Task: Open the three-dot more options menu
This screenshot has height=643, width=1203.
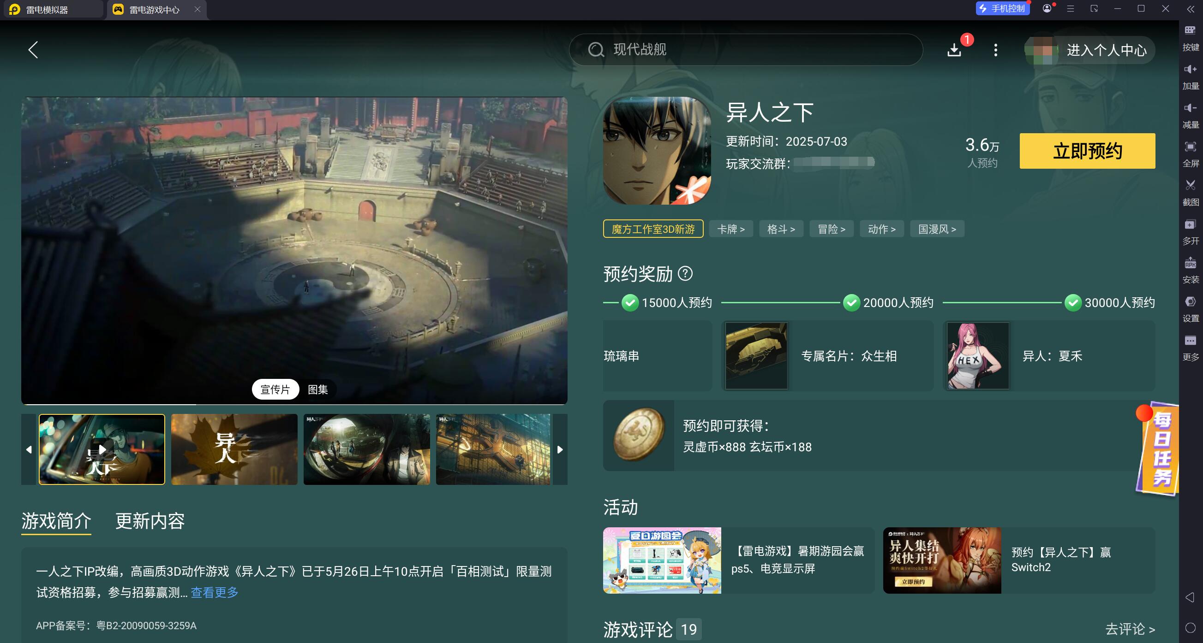Action: 995,50
